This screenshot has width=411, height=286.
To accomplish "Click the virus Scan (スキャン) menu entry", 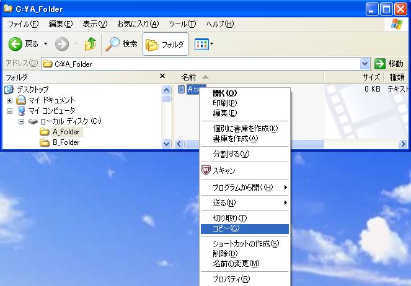I will tap(224, 170).
